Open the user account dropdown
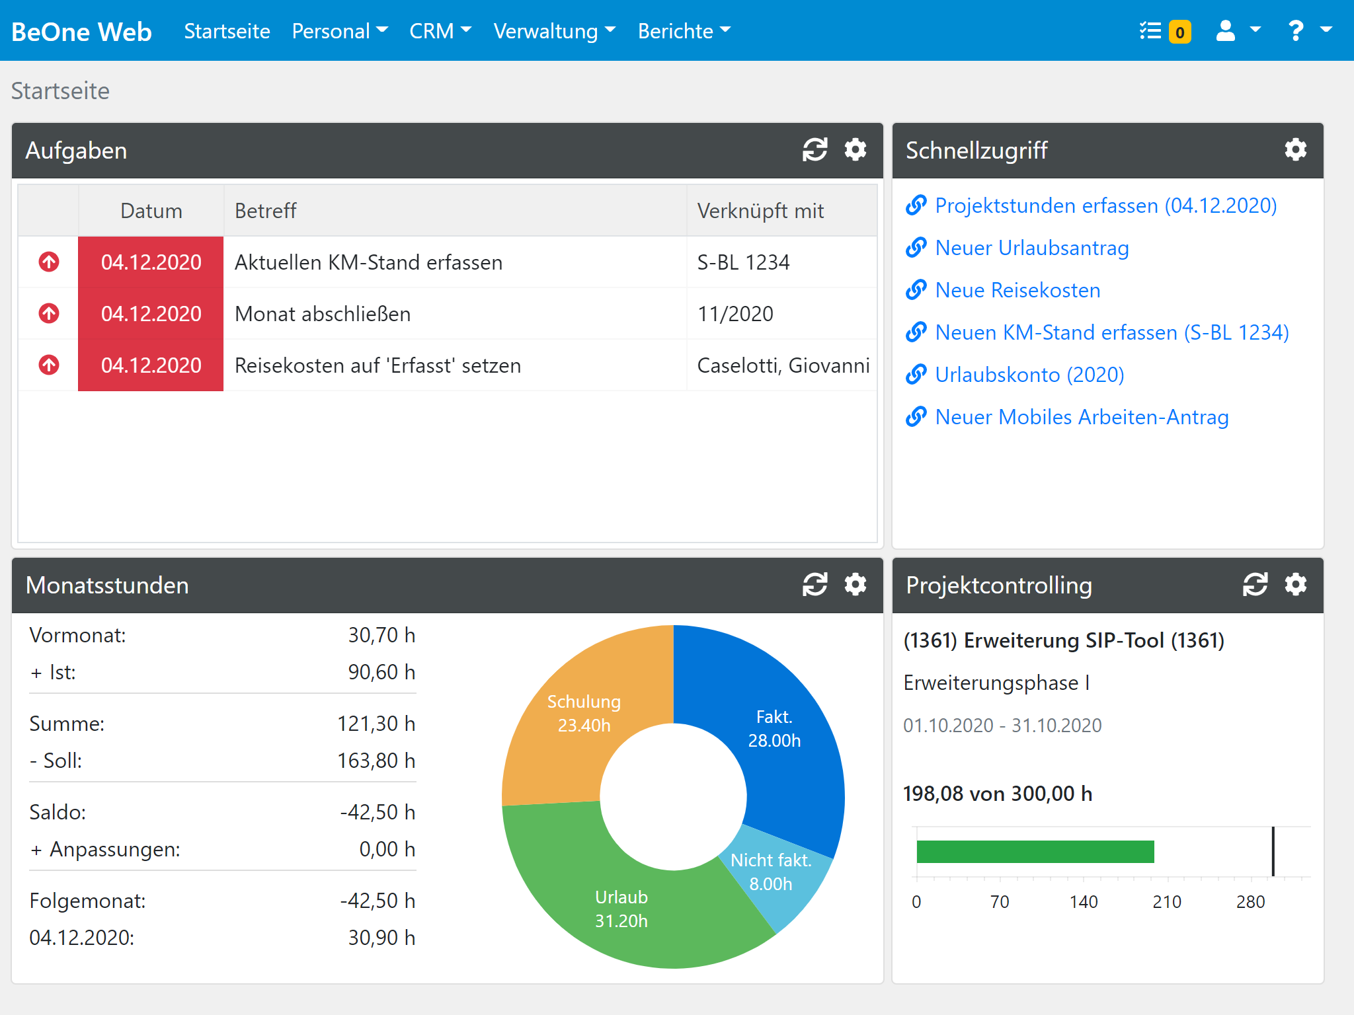The image size is (1354, 1015). point(1238,31)
